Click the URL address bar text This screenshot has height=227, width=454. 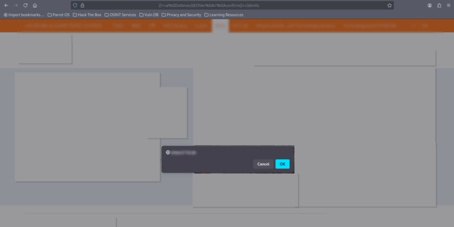(x=209, y=5)
